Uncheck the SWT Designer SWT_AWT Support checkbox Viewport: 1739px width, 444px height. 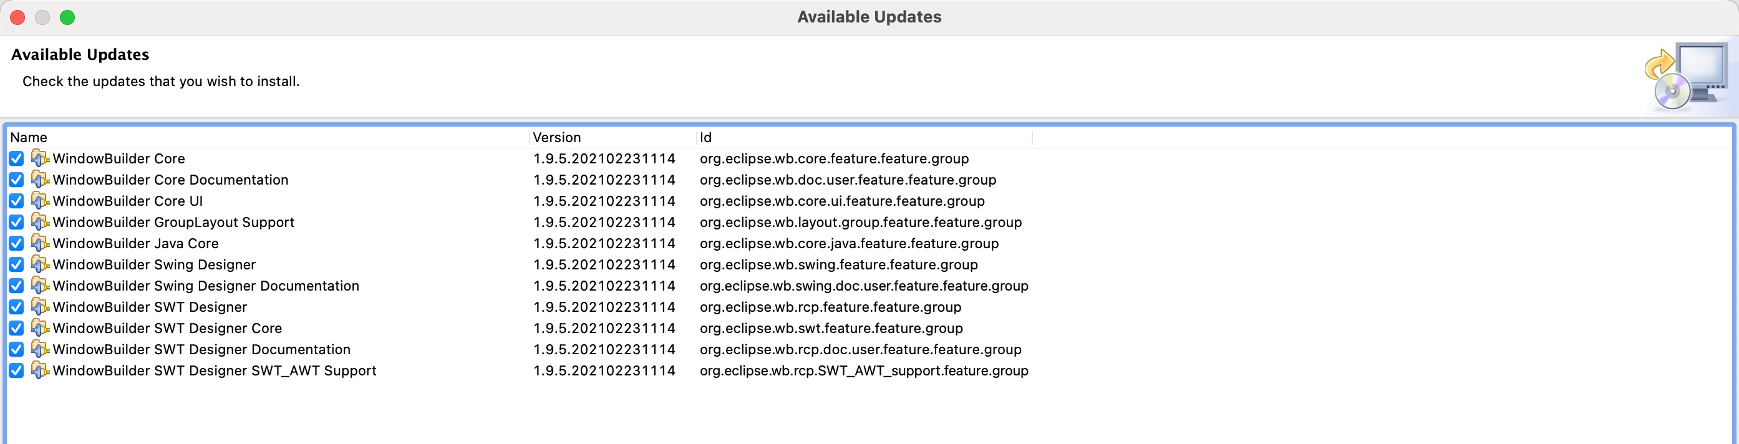[x=17, y=370]
